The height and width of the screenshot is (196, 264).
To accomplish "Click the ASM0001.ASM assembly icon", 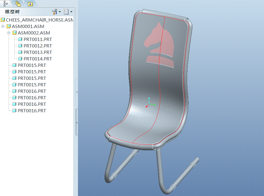I will click(x=9, y=26).
